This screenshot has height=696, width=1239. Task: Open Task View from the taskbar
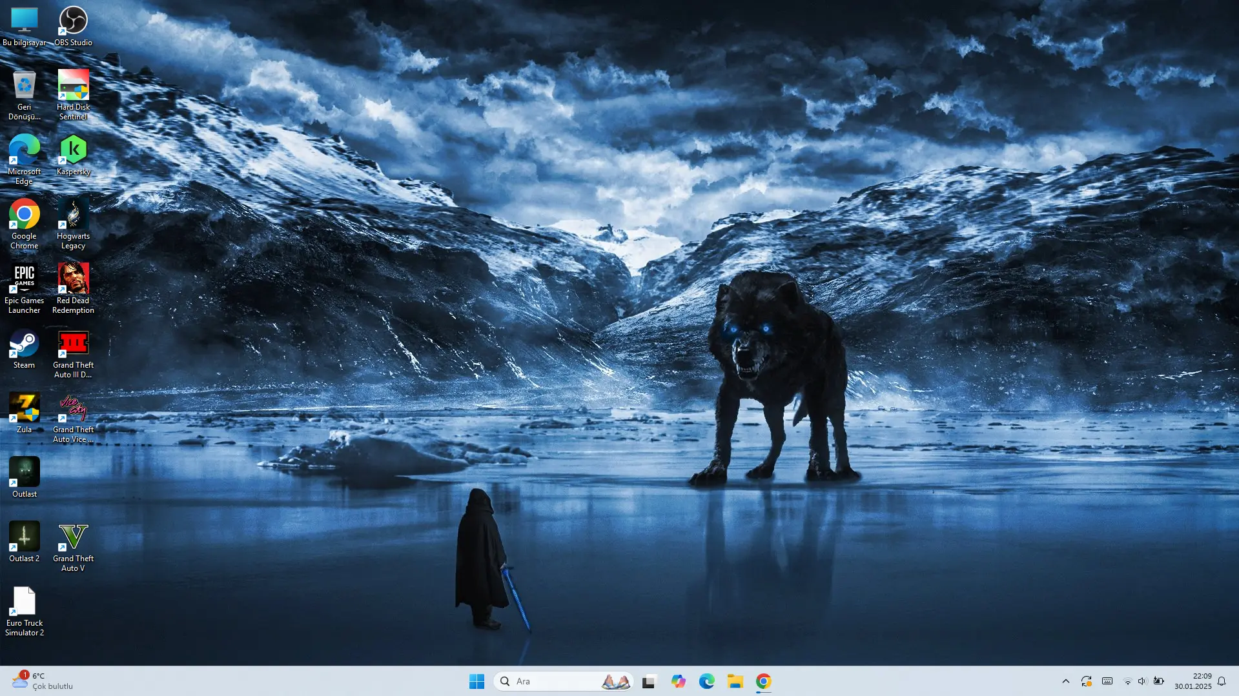tap(649, 681)
